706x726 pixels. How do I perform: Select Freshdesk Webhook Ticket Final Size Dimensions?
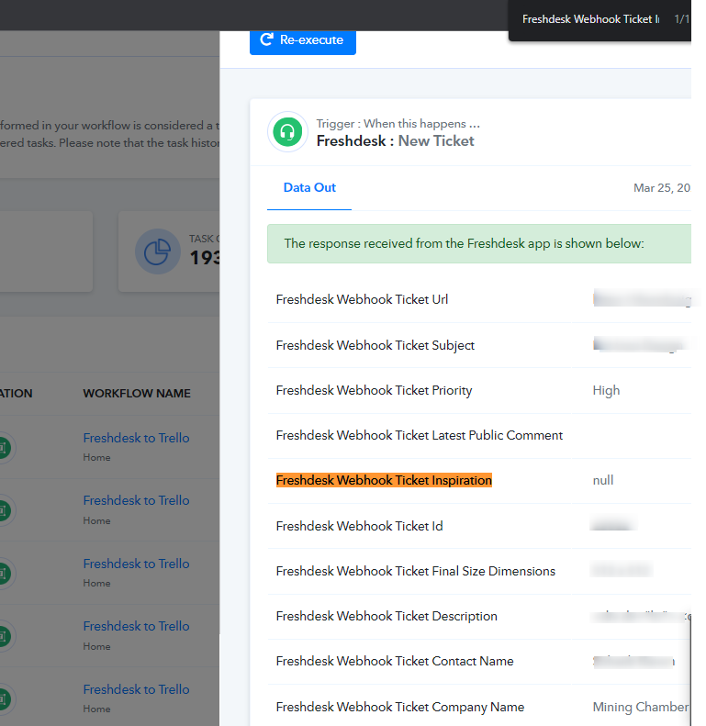point(416,572)
